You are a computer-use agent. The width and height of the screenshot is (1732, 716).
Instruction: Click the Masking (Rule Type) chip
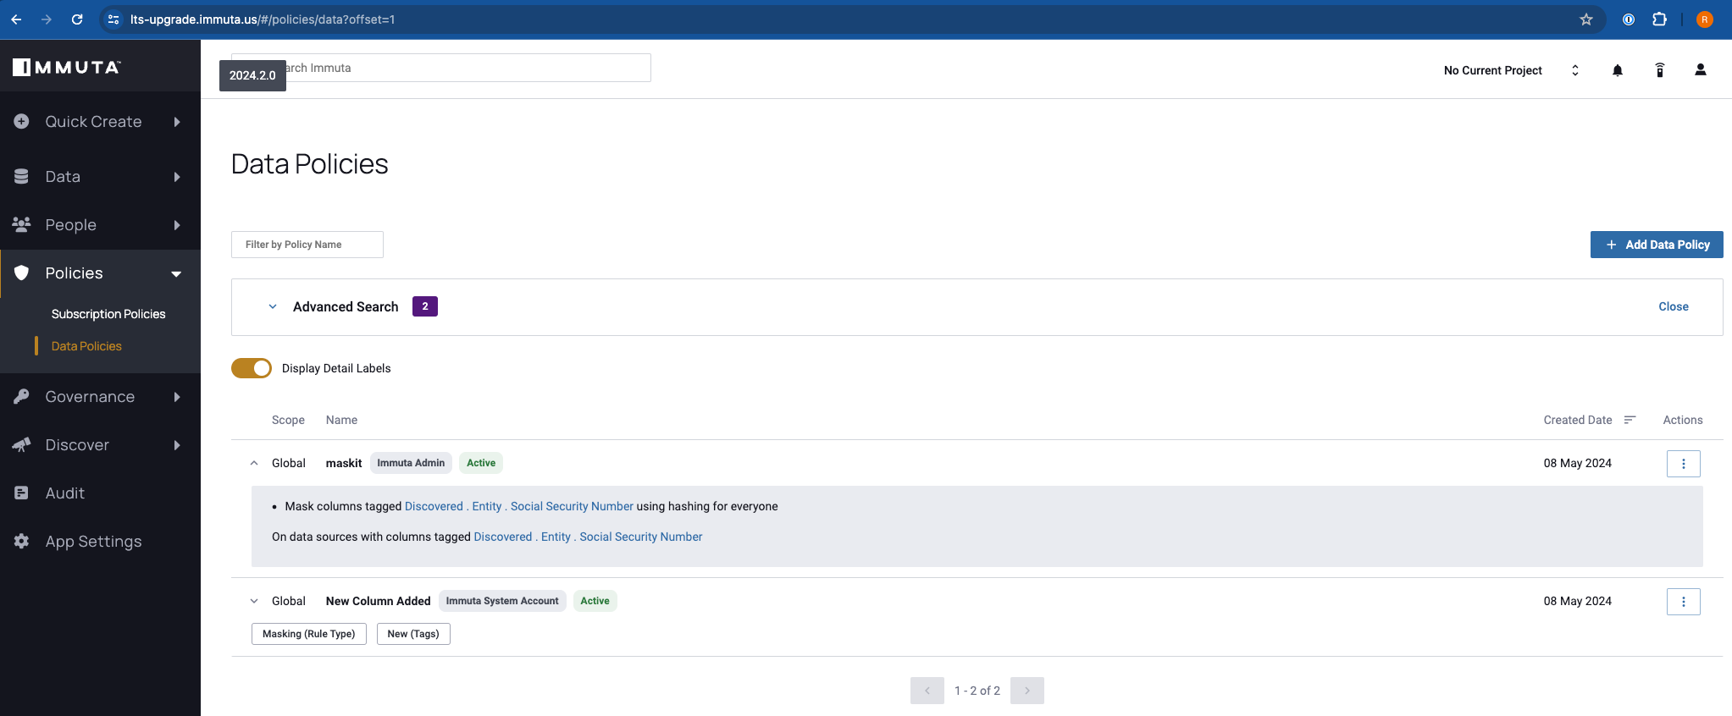[x=309, y=634]
